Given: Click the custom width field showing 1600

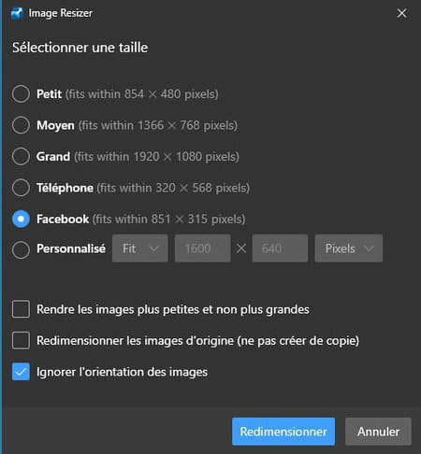Looking at the screenshot, I should click(203, 248).
